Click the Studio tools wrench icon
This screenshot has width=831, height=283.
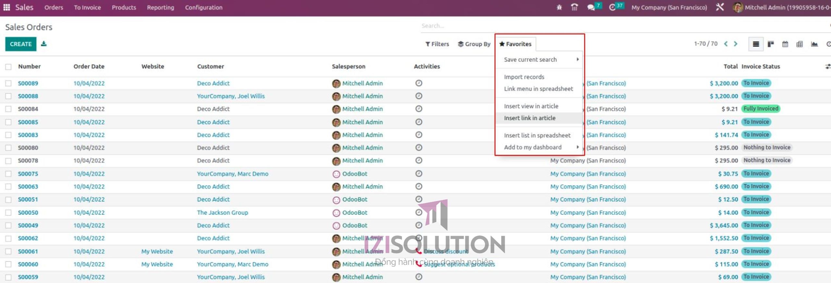pyautogui.click(x=720, y=7)
